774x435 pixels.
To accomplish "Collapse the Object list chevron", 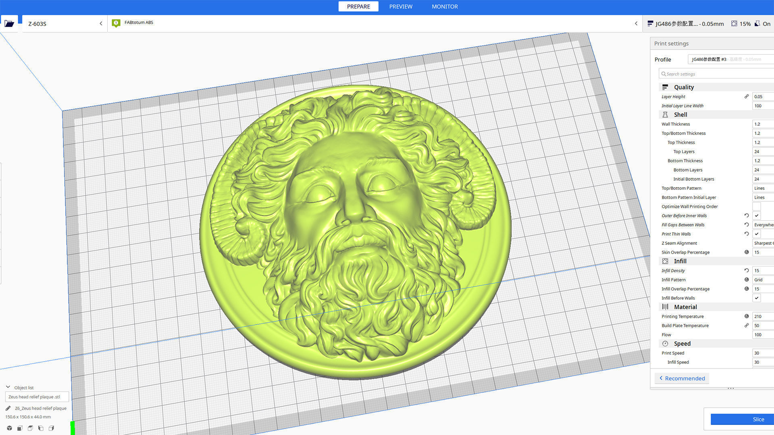I will tap(8, 387).
